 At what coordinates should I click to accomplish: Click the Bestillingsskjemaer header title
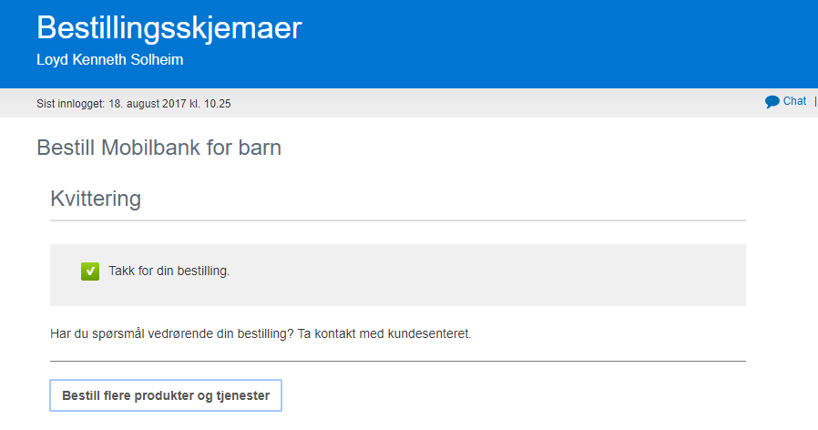pyautogui.click(x=169, y=28)
